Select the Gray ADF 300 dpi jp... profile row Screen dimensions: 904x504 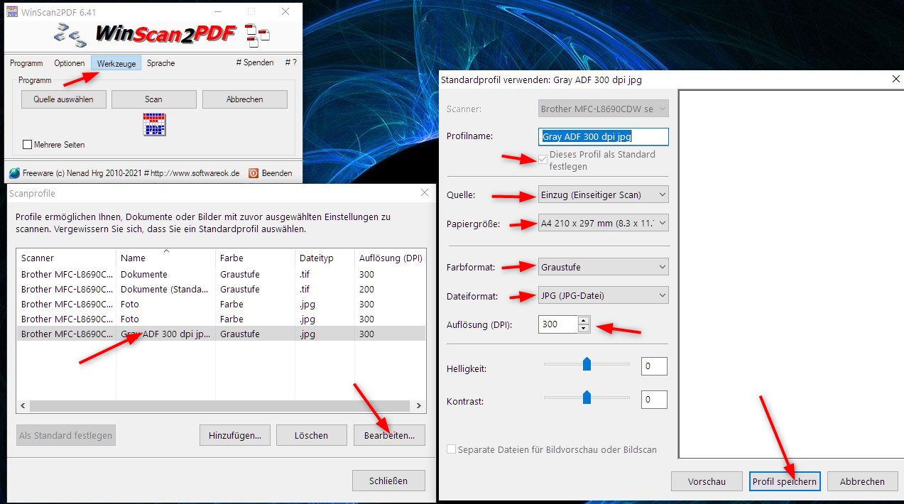[x=221, y=334]
